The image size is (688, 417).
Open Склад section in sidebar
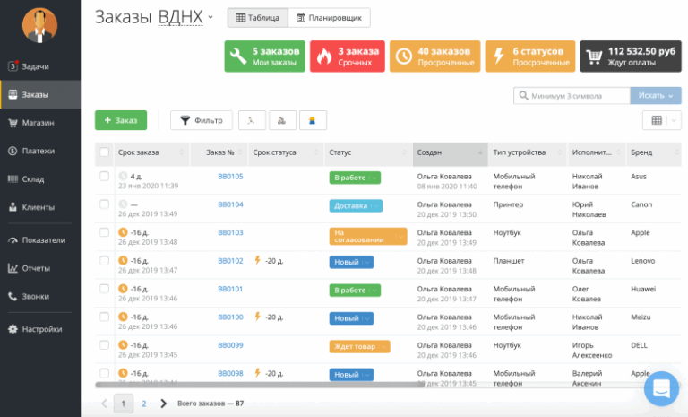coord(33,179)
